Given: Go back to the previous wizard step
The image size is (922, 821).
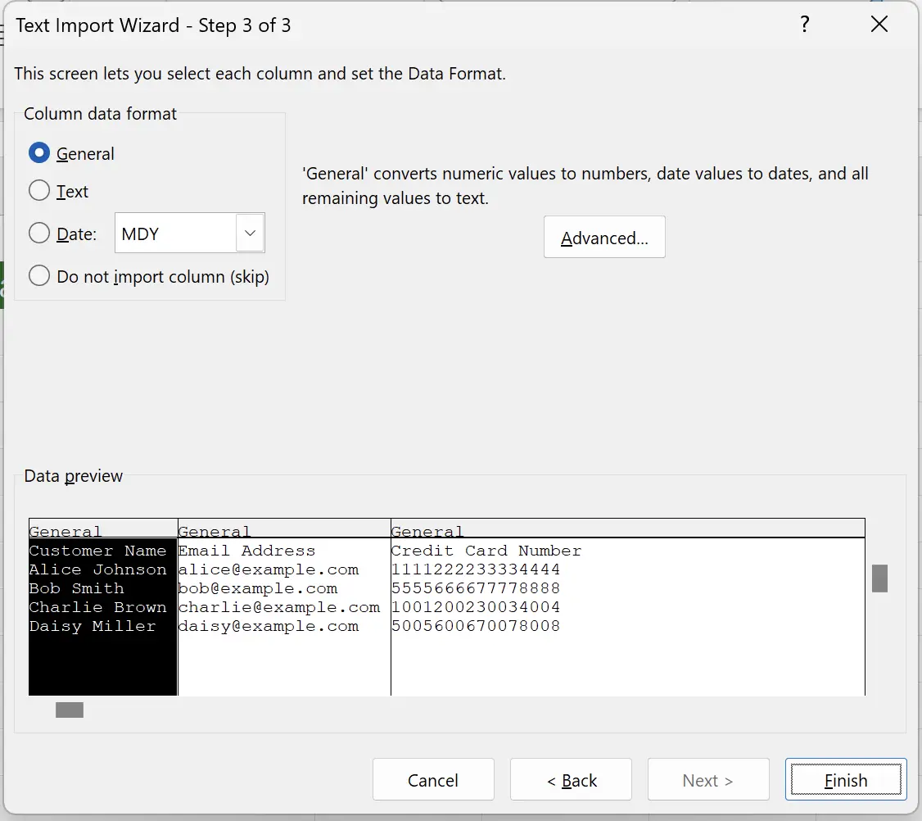Looking at the screenshot, I should tap(571, 779).
